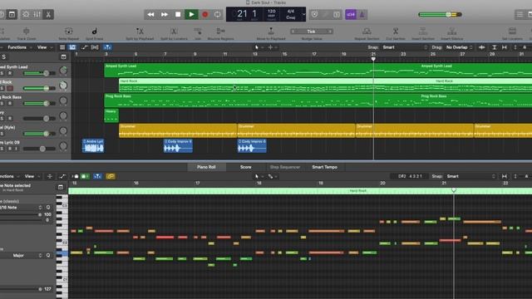
Task: Open the Time Quantize 1/16 Note dropdown
Action: (x=22, y=207)
